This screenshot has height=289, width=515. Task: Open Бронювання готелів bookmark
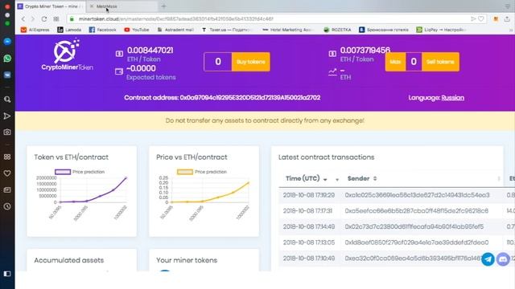click(384, 30)
